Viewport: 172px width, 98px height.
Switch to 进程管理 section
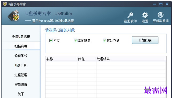click(x=21, y=75)
